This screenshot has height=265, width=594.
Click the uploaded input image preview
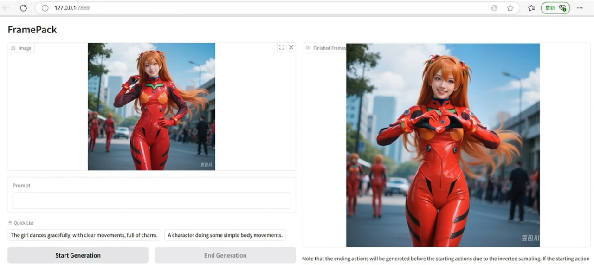click(151, 106)
